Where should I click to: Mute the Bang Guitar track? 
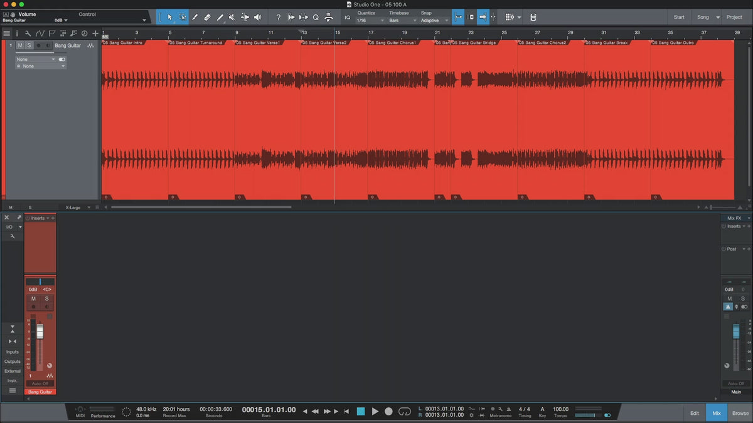tap(20, 46)
